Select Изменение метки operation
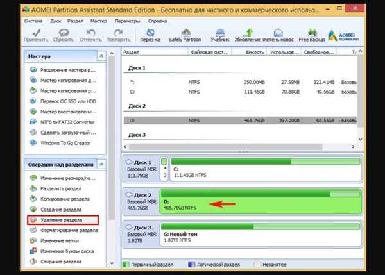The image size is (385, 275). (x=55, y=240)
